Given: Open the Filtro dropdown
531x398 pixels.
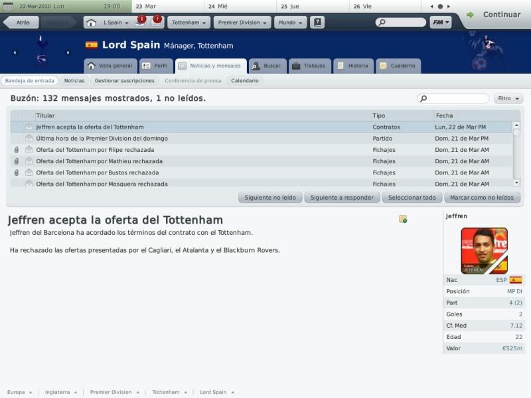Looking at the screenshot, I should point(508,98).
